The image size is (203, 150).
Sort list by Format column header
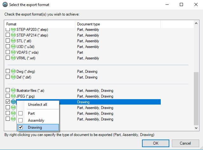[40, 24]
